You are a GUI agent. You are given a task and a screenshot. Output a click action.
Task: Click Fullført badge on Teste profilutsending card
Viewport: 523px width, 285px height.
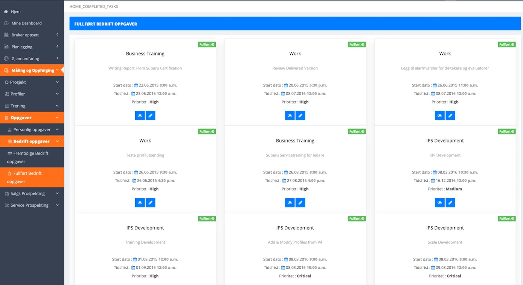pos(207,131)
